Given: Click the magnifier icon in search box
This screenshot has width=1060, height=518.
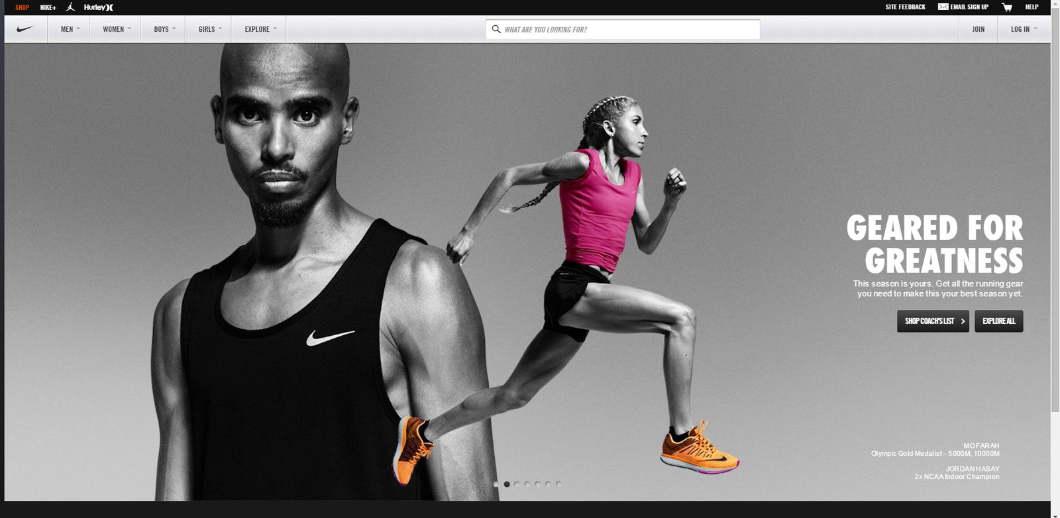Looking at the screenshot, I should coord(496,29).
